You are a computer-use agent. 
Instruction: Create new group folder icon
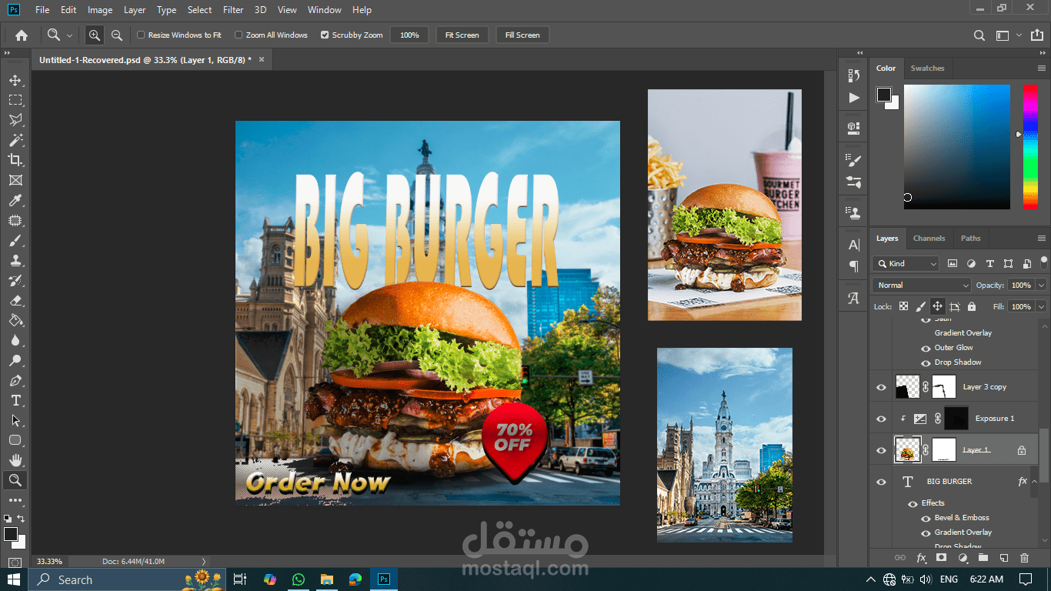tap(983, 557)
